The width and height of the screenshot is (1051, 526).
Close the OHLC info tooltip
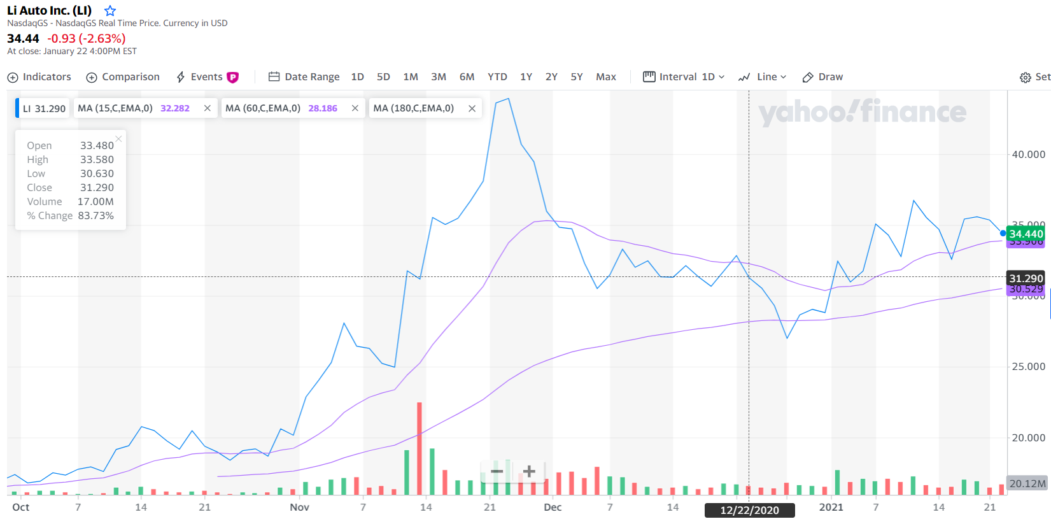(118, 139)
